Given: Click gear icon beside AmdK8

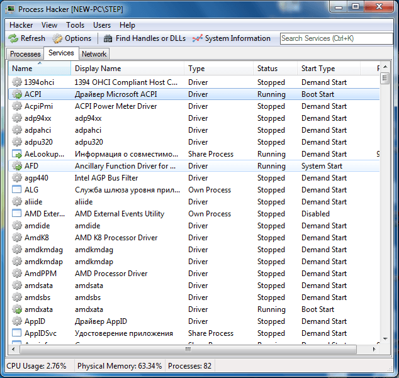Looking at the screenshot, I should tap(17, 238).
